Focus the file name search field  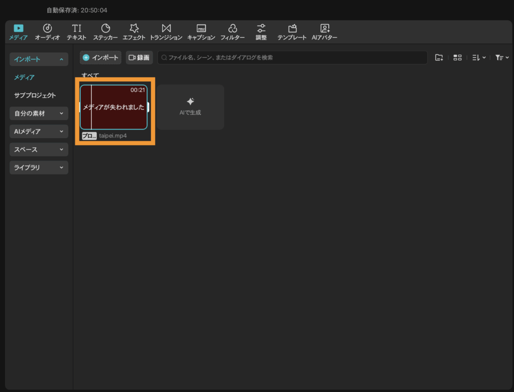point(293,58)
